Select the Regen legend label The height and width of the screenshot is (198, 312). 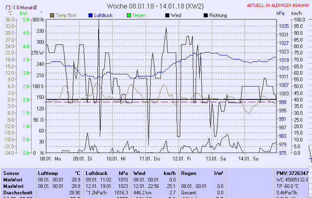coord(139,15)
